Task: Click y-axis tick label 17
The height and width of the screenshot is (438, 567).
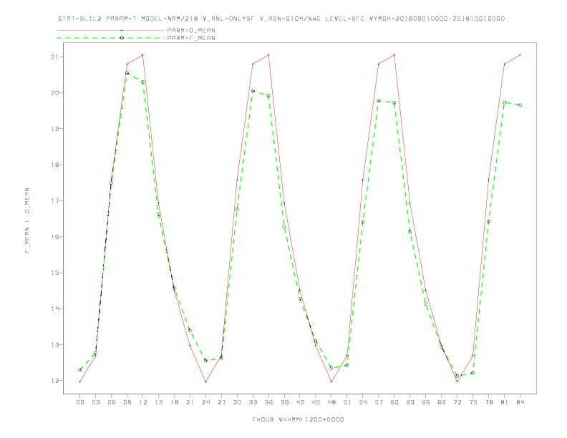Action: (x=55, y=201)
